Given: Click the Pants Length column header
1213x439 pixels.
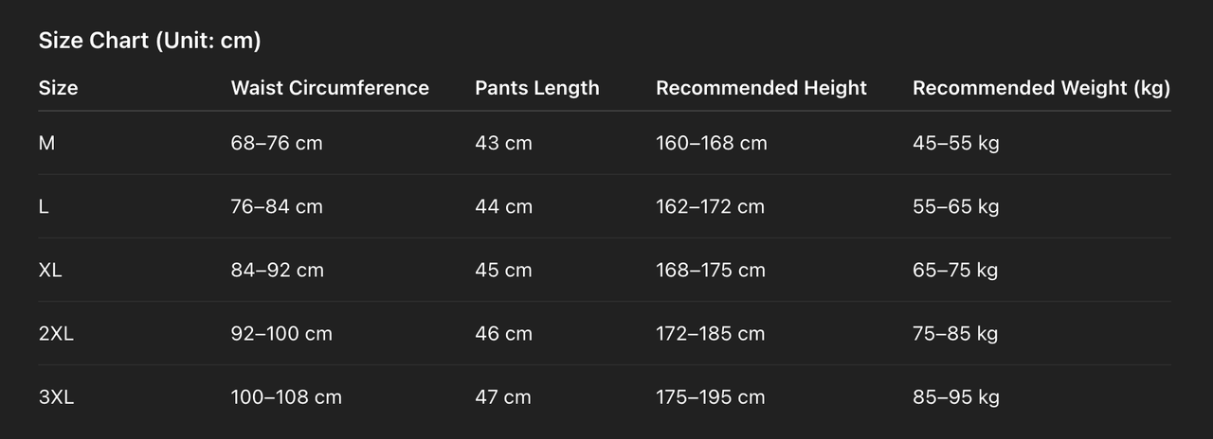Looking at the screenshot, I should click(x=536, y=88).
